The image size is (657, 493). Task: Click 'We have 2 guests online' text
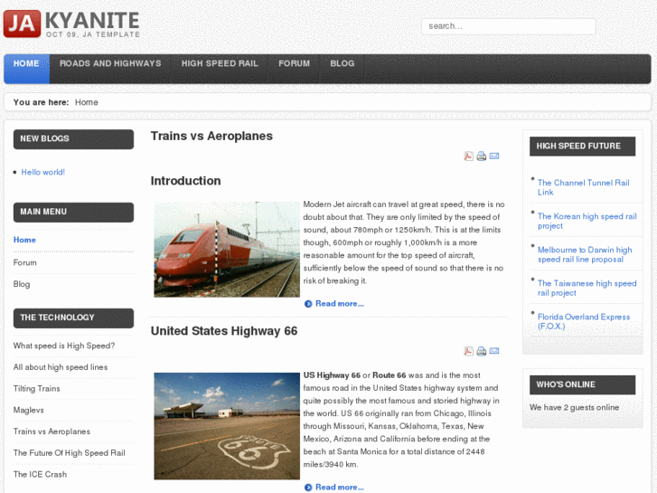click(574, 407)
